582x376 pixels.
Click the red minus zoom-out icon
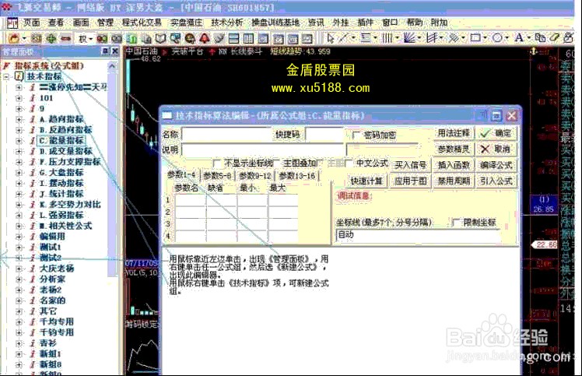(x=65, y=38)
